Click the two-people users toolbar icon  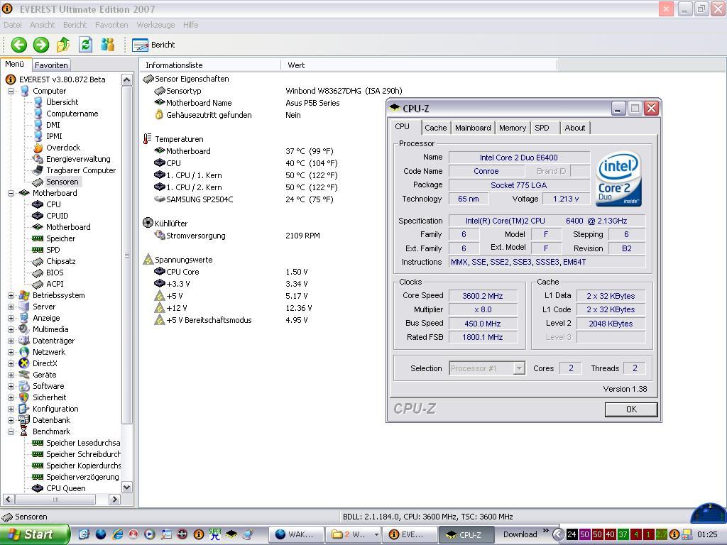108,45
